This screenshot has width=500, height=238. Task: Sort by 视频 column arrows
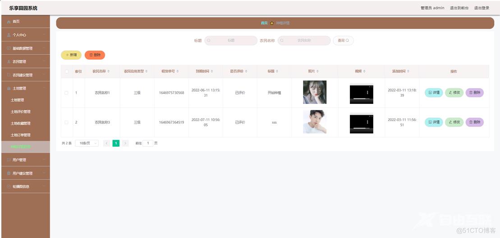364,72
